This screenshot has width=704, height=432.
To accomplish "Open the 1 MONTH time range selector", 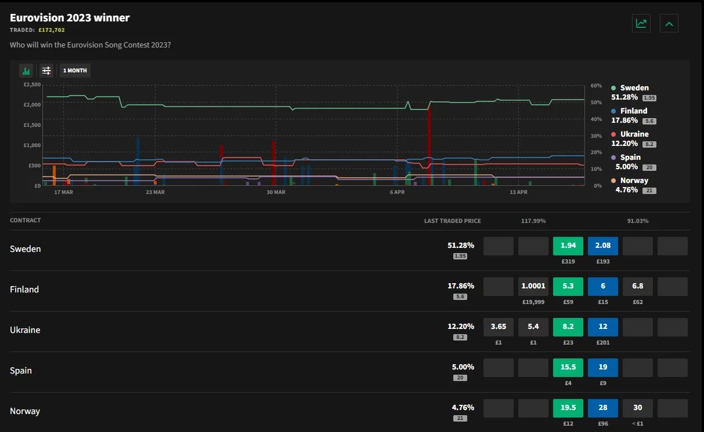I will tap(75, 71).
